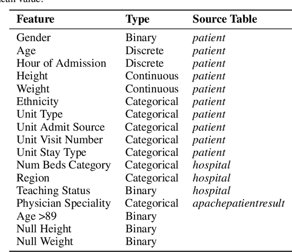Click the Feature column header

pyautogui.click(x=35, y=19)
